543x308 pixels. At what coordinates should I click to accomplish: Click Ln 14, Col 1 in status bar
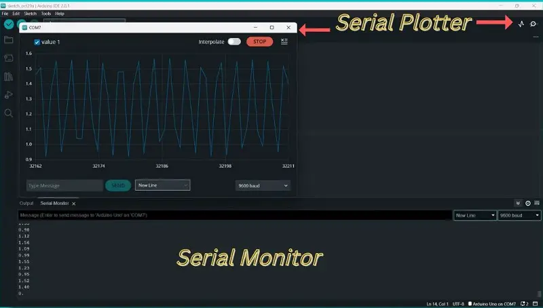point(437,304)
